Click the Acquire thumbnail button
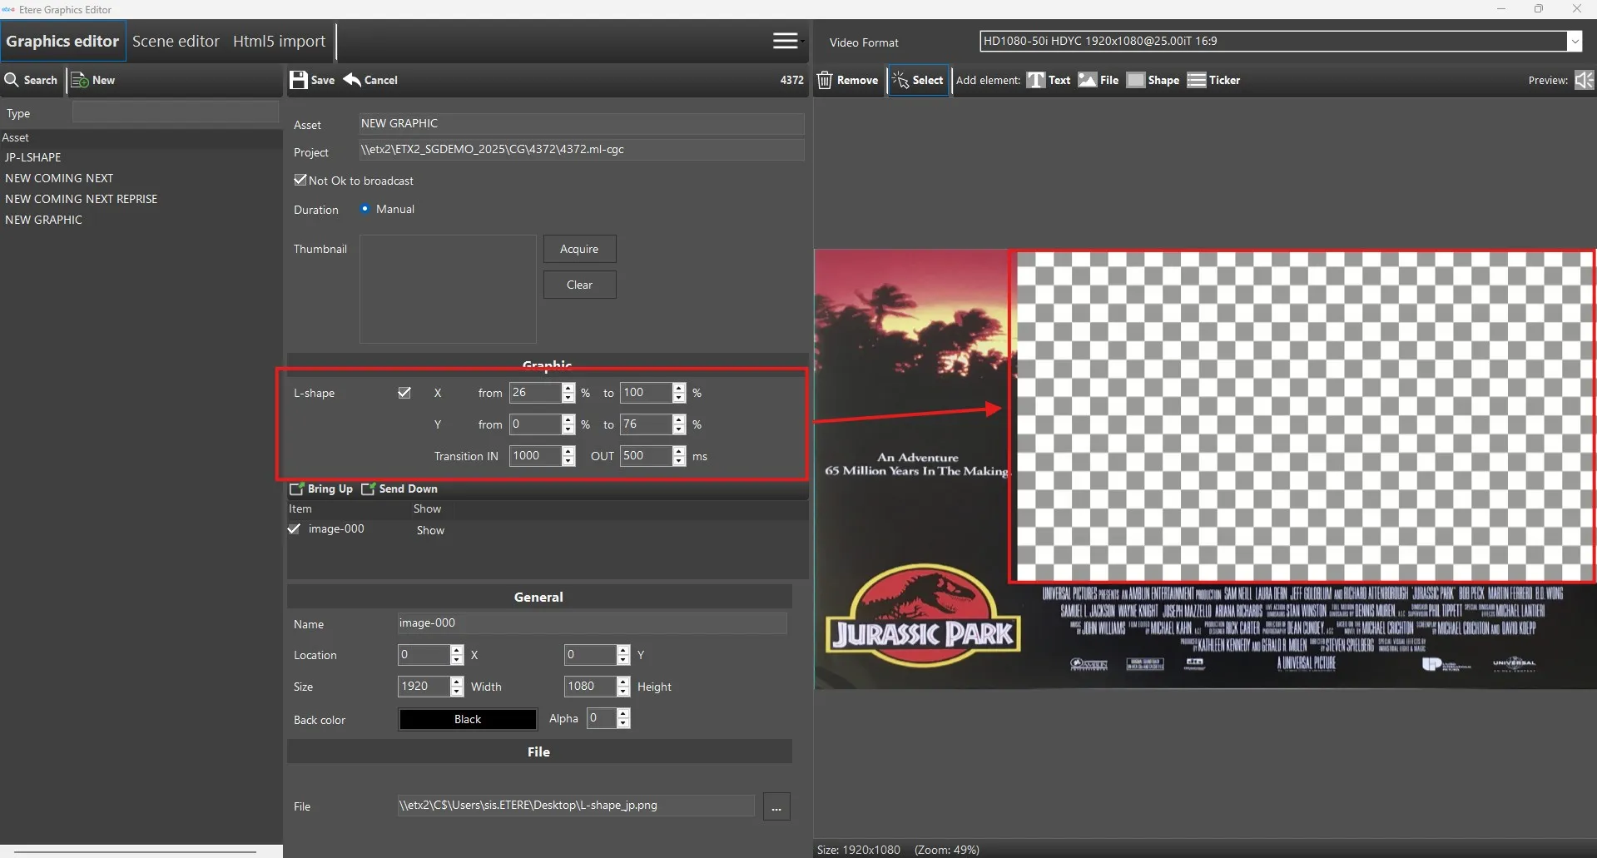 579,249
